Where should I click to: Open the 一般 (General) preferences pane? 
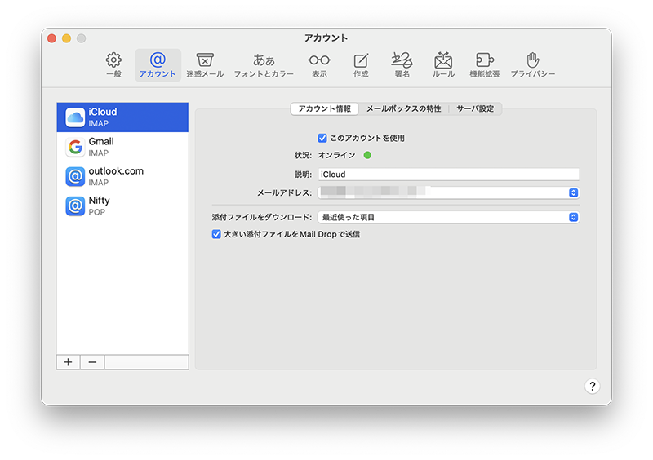[x=113, y=64]
